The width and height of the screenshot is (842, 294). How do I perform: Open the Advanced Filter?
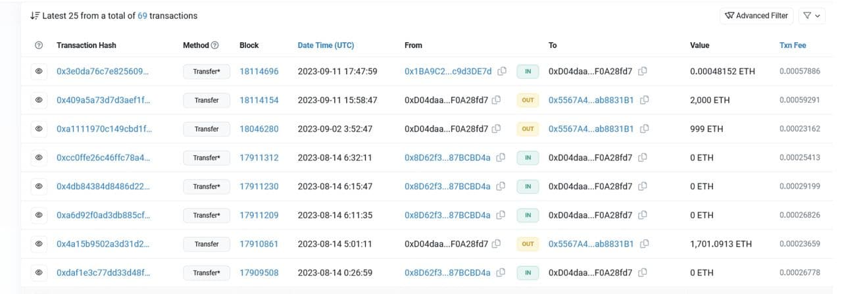[756, 16]
